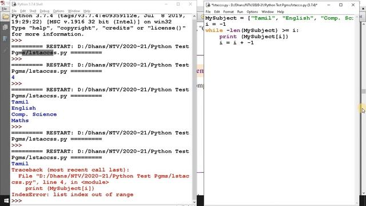Click 'English' output line in shell
Viewport: 366px width, 206px height.
click(x=23, y=108)
